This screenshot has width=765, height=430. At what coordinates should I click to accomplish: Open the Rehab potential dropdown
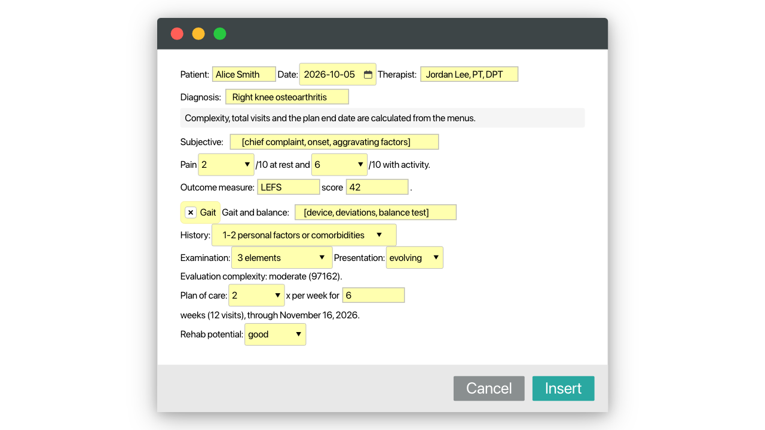(x=275, y=334)
